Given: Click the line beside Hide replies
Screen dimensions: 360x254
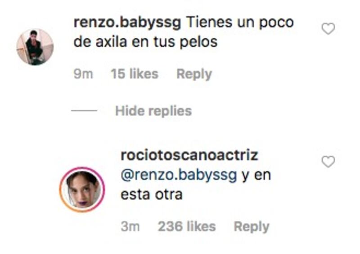Looking at the screenshot, I should click(84, 111).
